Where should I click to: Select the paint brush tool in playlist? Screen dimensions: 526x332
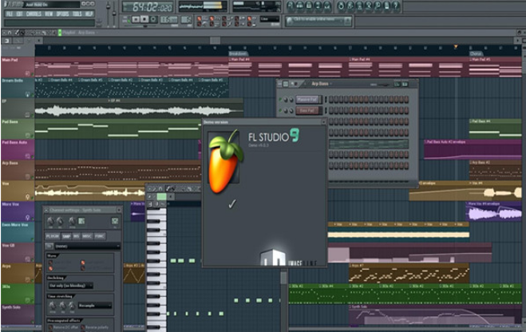[x=22, y=33]
